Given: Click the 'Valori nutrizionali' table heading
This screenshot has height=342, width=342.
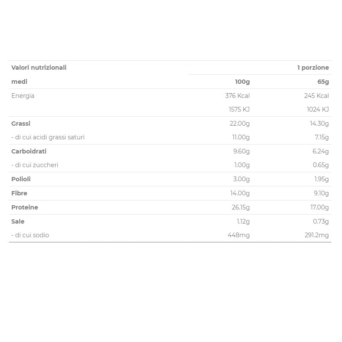Looking at the screenshot, I should (39, 68).
